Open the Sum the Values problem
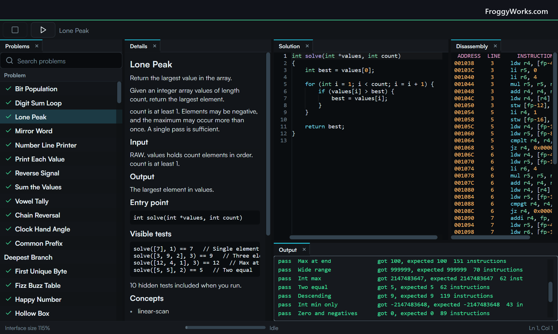Viewport: 558px width, 334px height. point(58,187)
